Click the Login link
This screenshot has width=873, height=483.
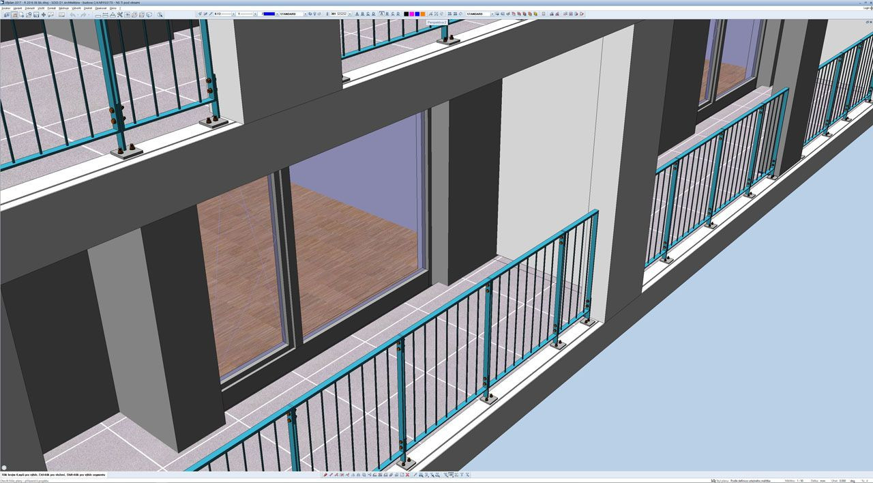tap(867, 8)
